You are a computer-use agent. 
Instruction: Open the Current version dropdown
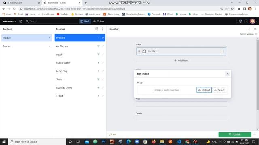click(x=248, y=34)
